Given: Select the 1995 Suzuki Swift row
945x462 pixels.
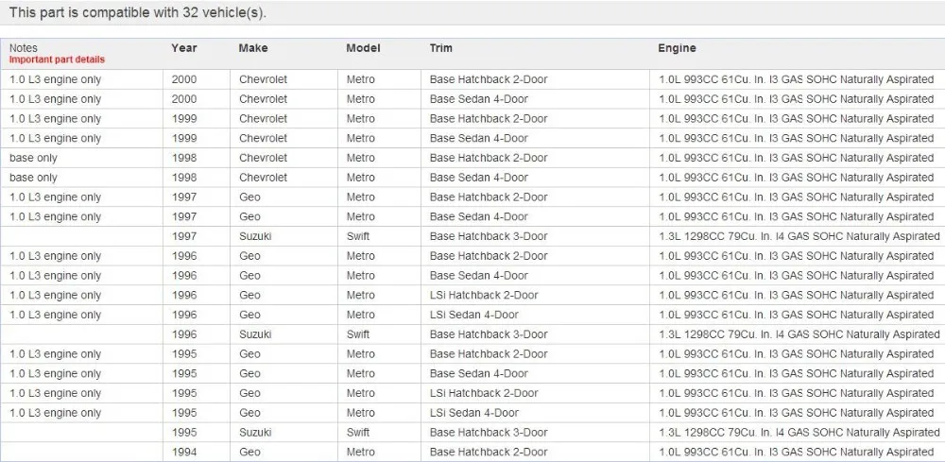Looking at the screenshot, I should (x=472, y=433).
